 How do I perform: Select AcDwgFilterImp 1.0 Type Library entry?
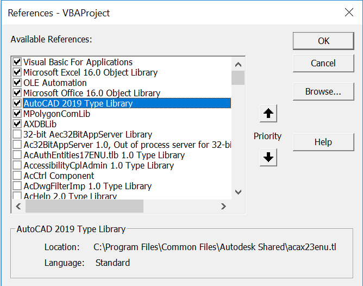point(87,186)
